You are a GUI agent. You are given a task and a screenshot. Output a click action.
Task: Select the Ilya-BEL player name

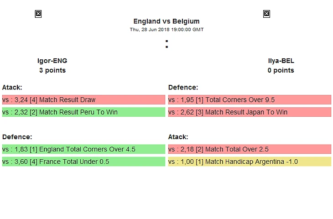(281, 61)
